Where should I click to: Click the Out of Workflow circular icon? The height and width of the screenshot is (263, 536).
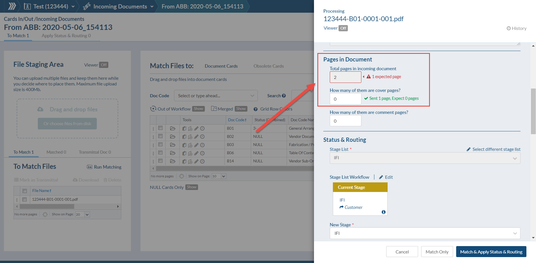point(153,109)
